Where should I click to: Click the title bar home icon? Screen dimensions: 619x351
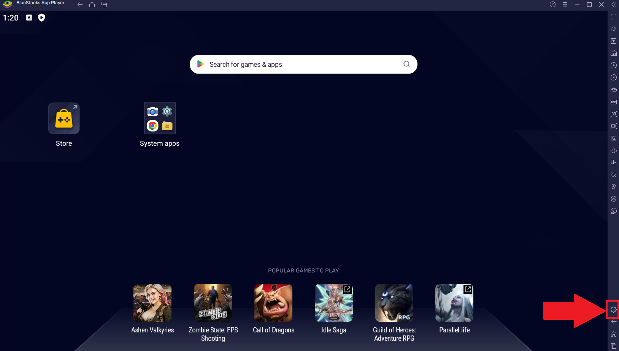[x=92, y=5]
